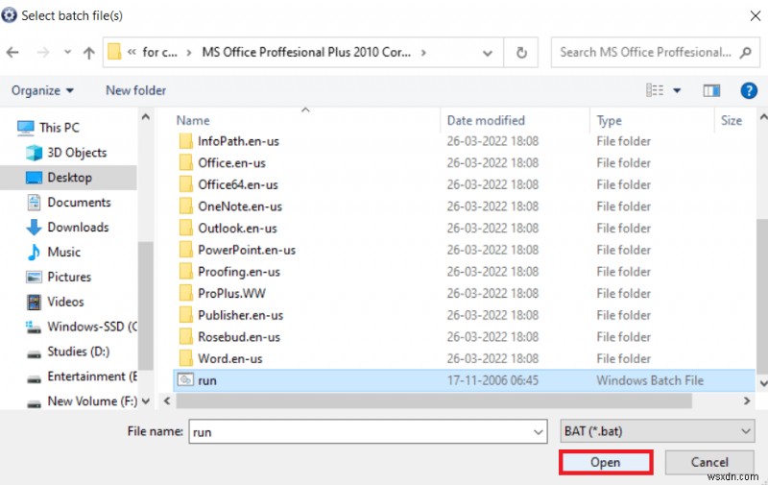Click the file list horizontal scrollbar thumb
The image size is (768, 485).
434,401
